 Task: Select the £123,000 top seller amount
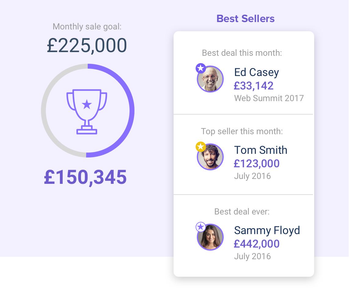257,164
